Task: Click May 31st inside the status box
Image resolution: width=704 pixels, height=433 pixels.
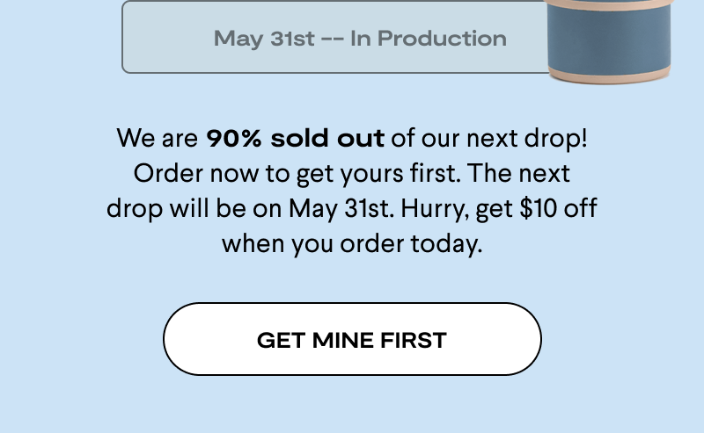Action: click(x=264, y=39)
